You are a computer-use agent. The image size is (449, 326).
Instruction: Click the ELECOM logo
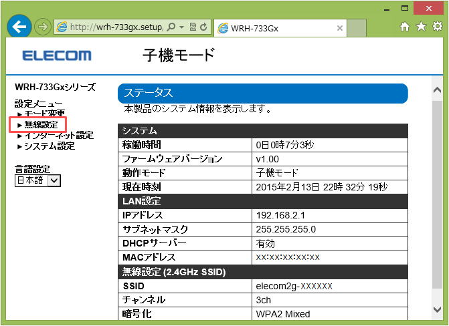pyautogui.click(x=57, y=55)
